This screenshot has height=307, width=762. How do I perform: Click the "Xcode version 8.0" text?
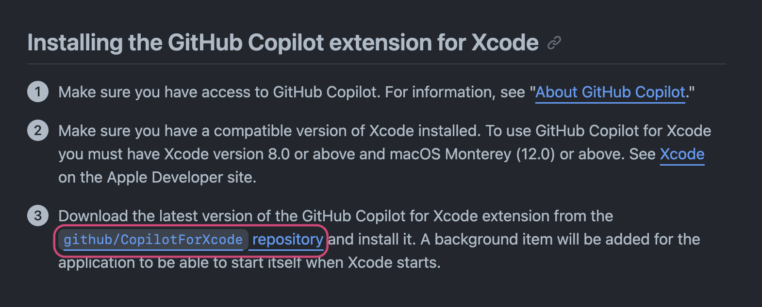[227, 154]
